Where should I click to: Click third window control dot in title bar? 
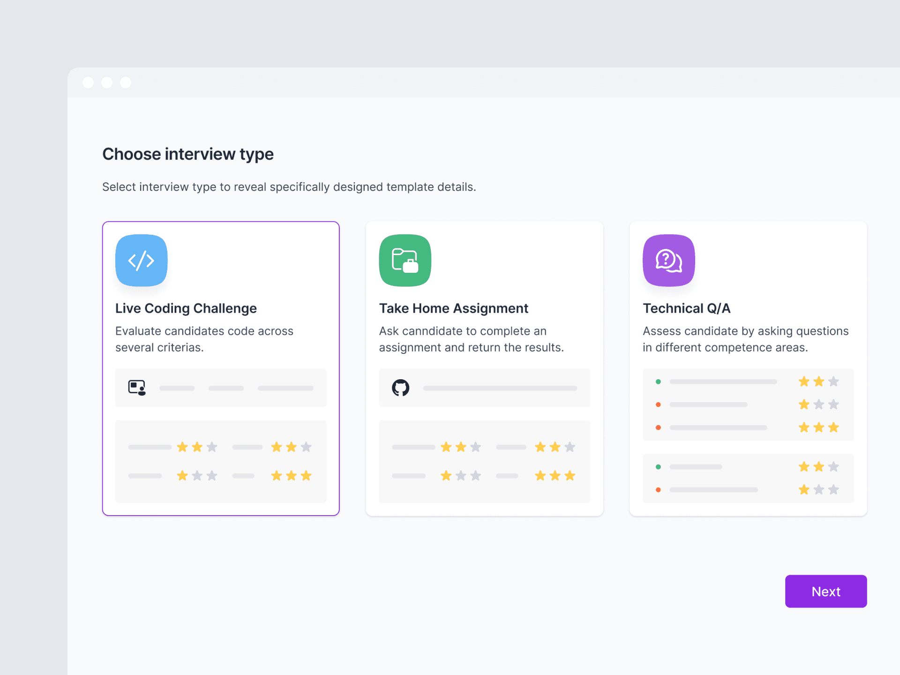126,82
